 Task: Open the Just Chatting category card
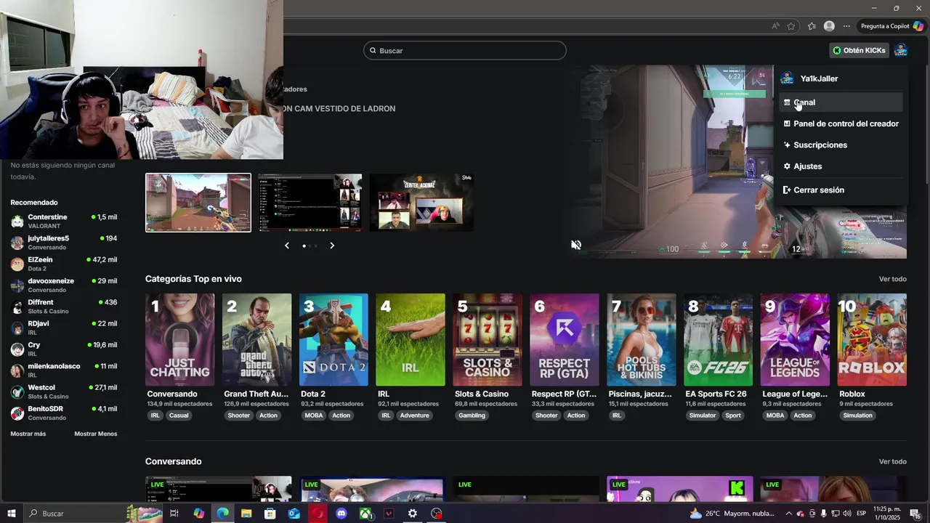(180, 340)
